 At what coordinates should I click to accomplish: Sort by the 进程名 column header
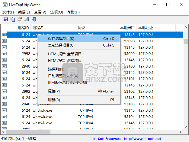click(x=53, y=28)
